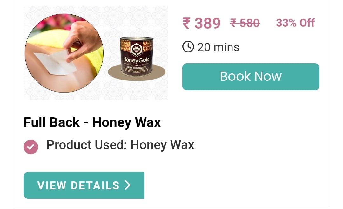The height and width of the screenshot is (209, 343).
Task: Click the patterned product banner background
Action: coord(96,53)
